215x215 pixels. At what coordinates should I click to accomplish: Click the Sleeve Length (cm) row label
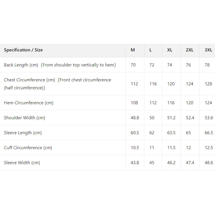[23, 133]
